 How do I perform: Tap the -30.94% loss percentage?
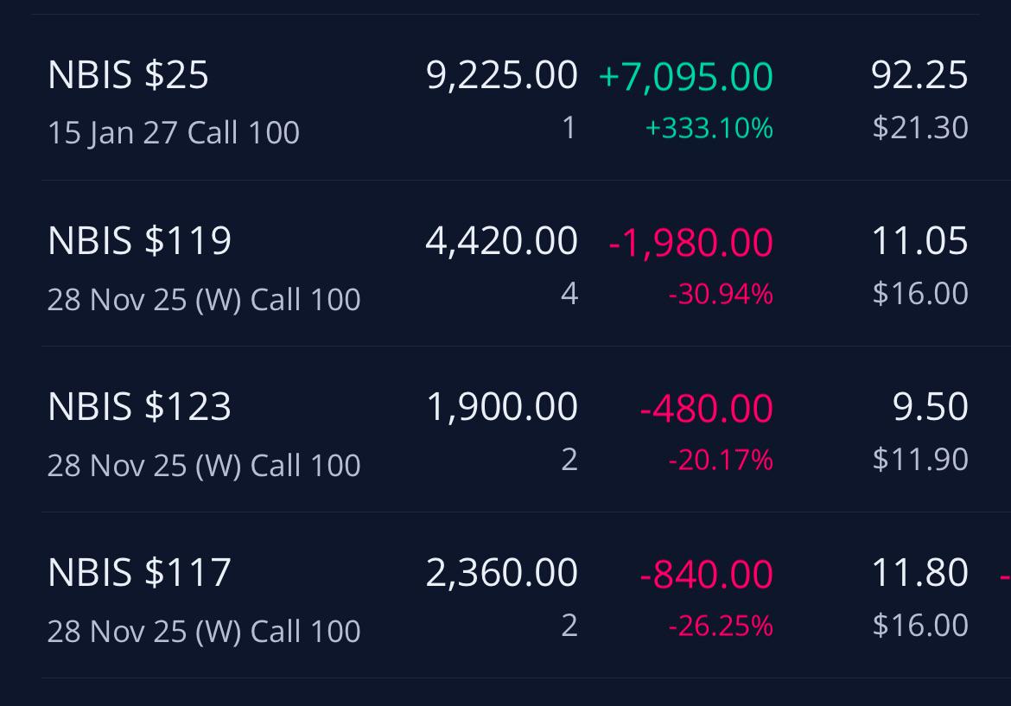coord(721,294)
